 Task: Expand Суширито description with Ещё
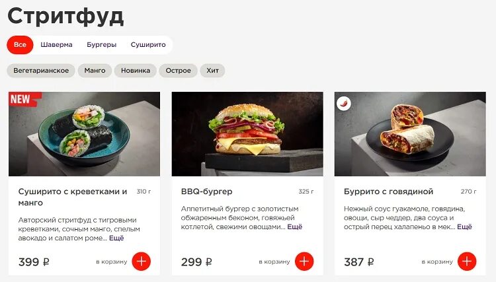coord(116,238)
